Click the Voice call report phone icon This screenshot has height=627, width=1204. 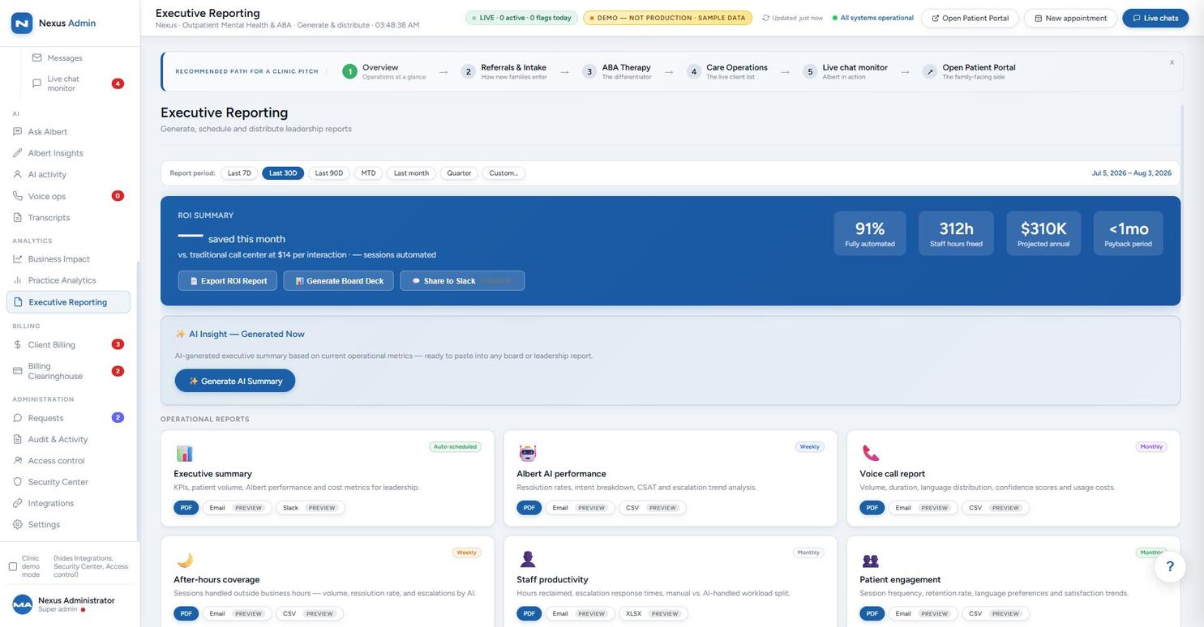(871, 454)
